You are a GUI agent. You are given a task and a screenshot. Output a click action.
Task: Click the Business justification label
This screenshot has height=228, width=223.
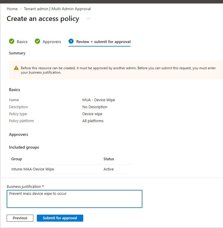pyautogui.click(x=24, y=187)
